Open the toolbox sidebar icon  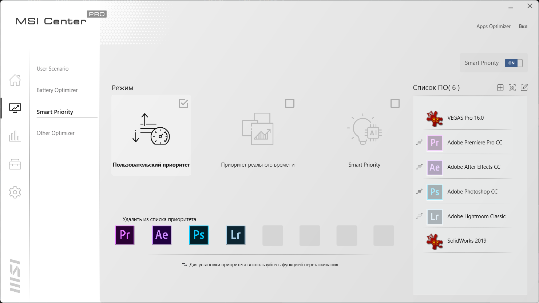tap(15, 164)
